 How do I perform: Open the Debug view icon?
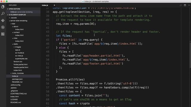pos(3,27)
